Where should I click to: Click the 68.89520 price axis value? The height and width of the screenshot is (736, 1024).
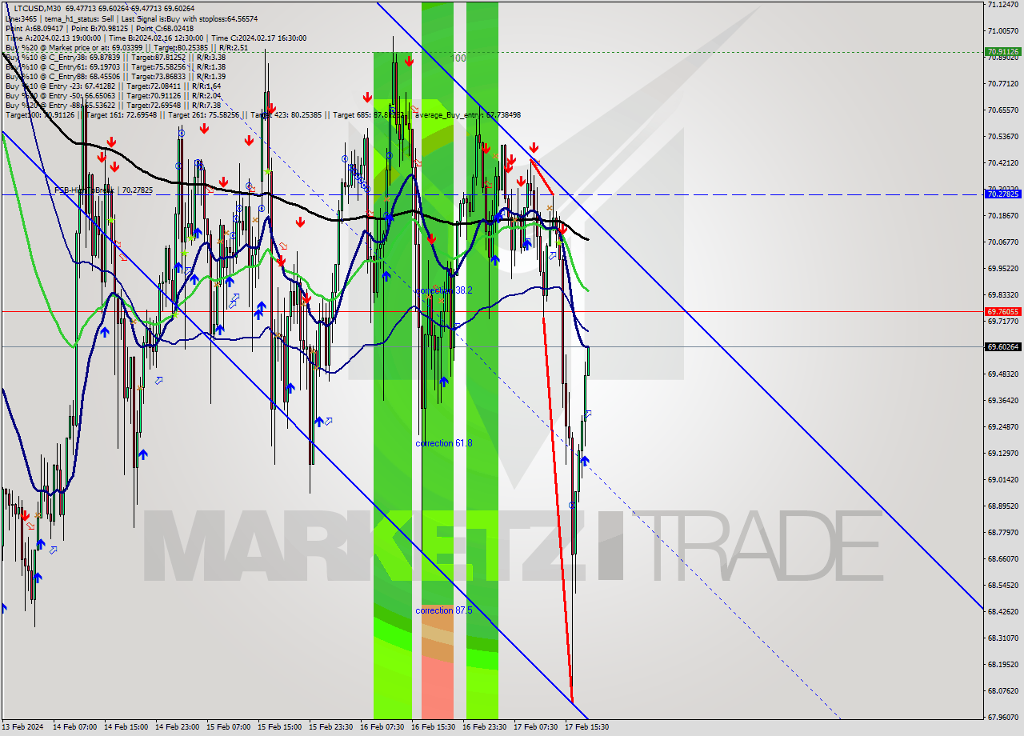(x=1002, y=506)
